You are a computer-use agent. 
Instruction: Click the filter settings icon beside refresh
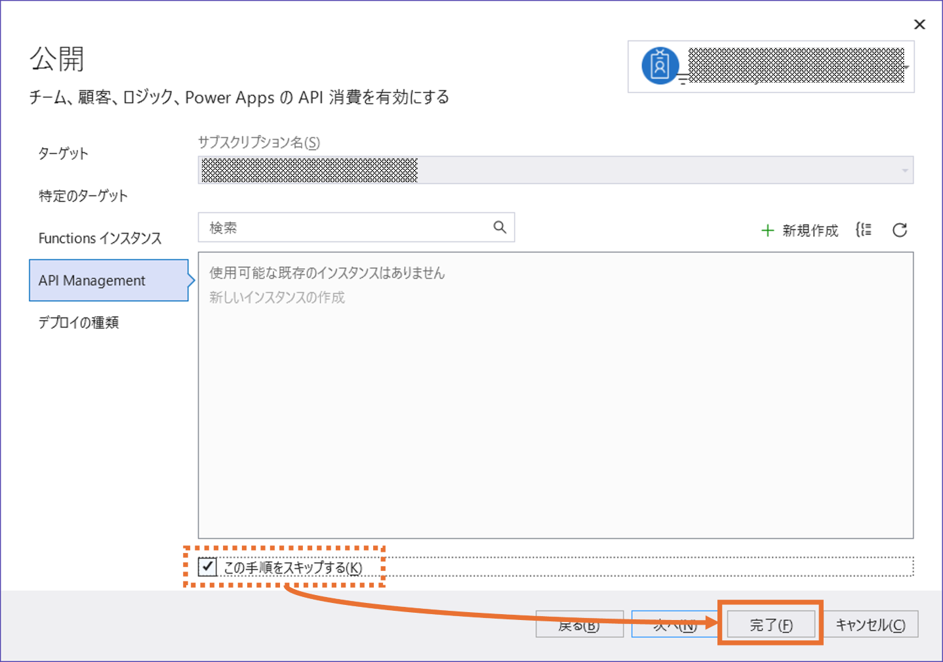click(864, 230)
